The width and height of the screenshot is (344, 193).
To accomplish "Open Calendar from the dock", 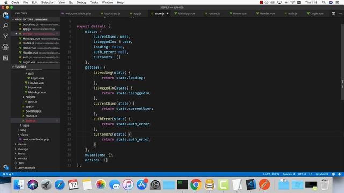I will click(x=74, y=184).
